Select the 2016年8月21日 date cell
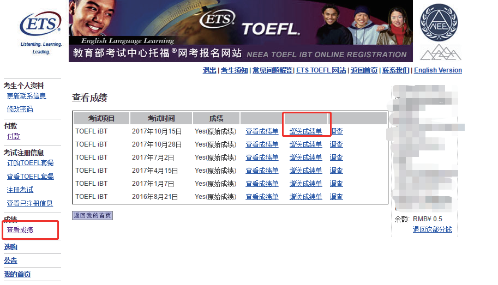The image size is (498, 285). tap(155, 197)
